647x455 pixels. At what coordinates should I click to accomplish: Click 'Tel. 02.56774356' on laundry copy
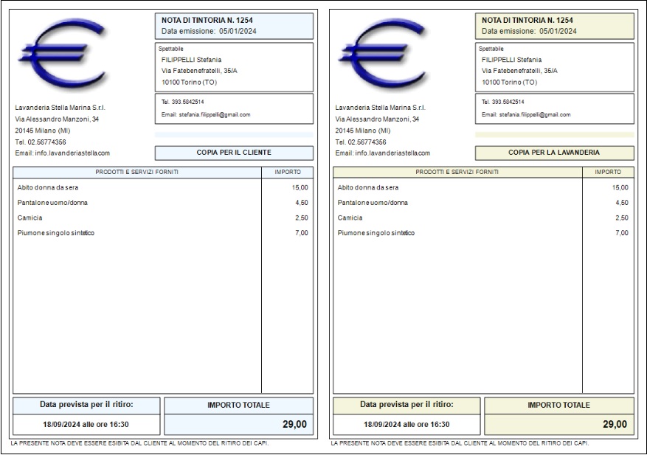click(361, 142)
